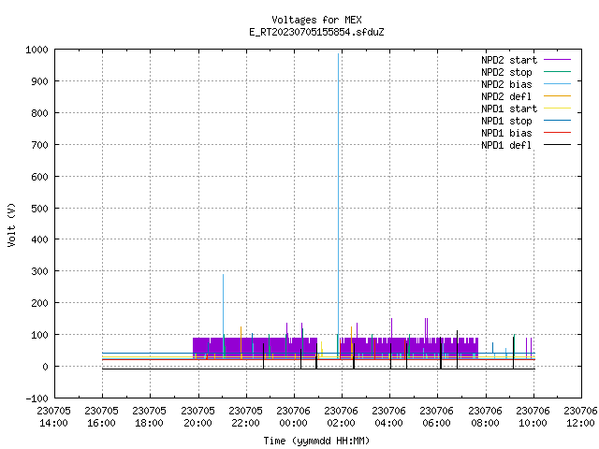599x449 pixels.
Task: Click the 'NPD1 bias' legend label
Action: [506, 133]
